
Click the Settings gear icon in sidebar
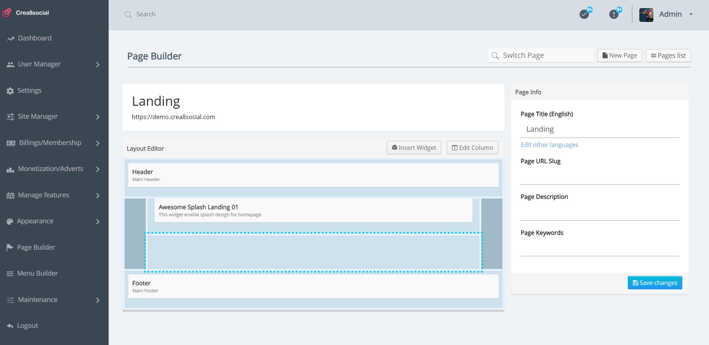coord(10,91)
